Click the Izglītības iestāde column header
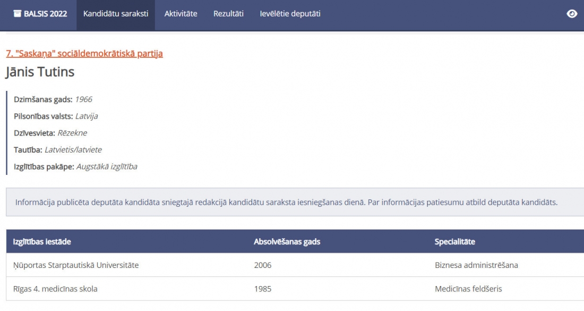 pyautogui.click(x=42, y=241)
